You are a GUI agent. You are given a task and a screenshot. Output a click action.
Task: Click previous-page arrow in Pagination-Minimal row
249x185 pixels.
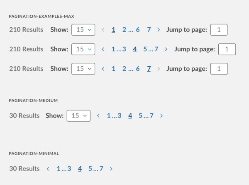pos(48,169)
